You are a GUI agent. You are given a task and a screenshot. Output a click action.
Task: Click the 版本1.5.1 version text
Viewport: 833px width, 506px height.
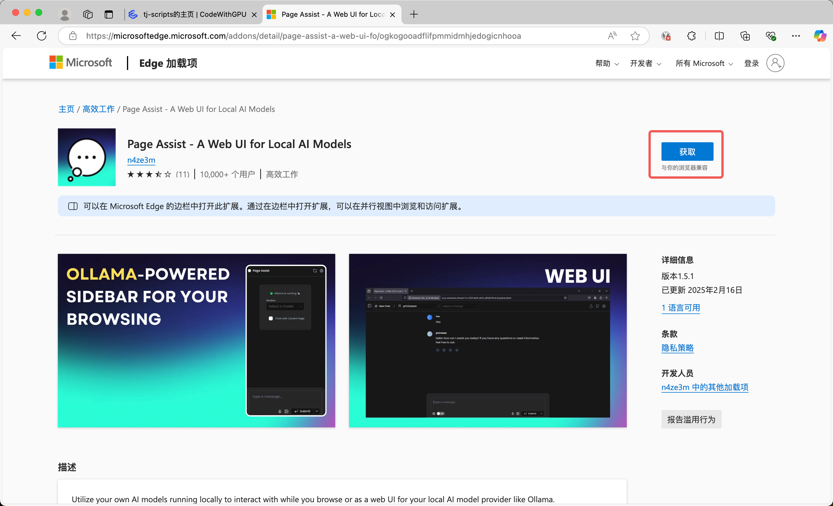(677, 276)
